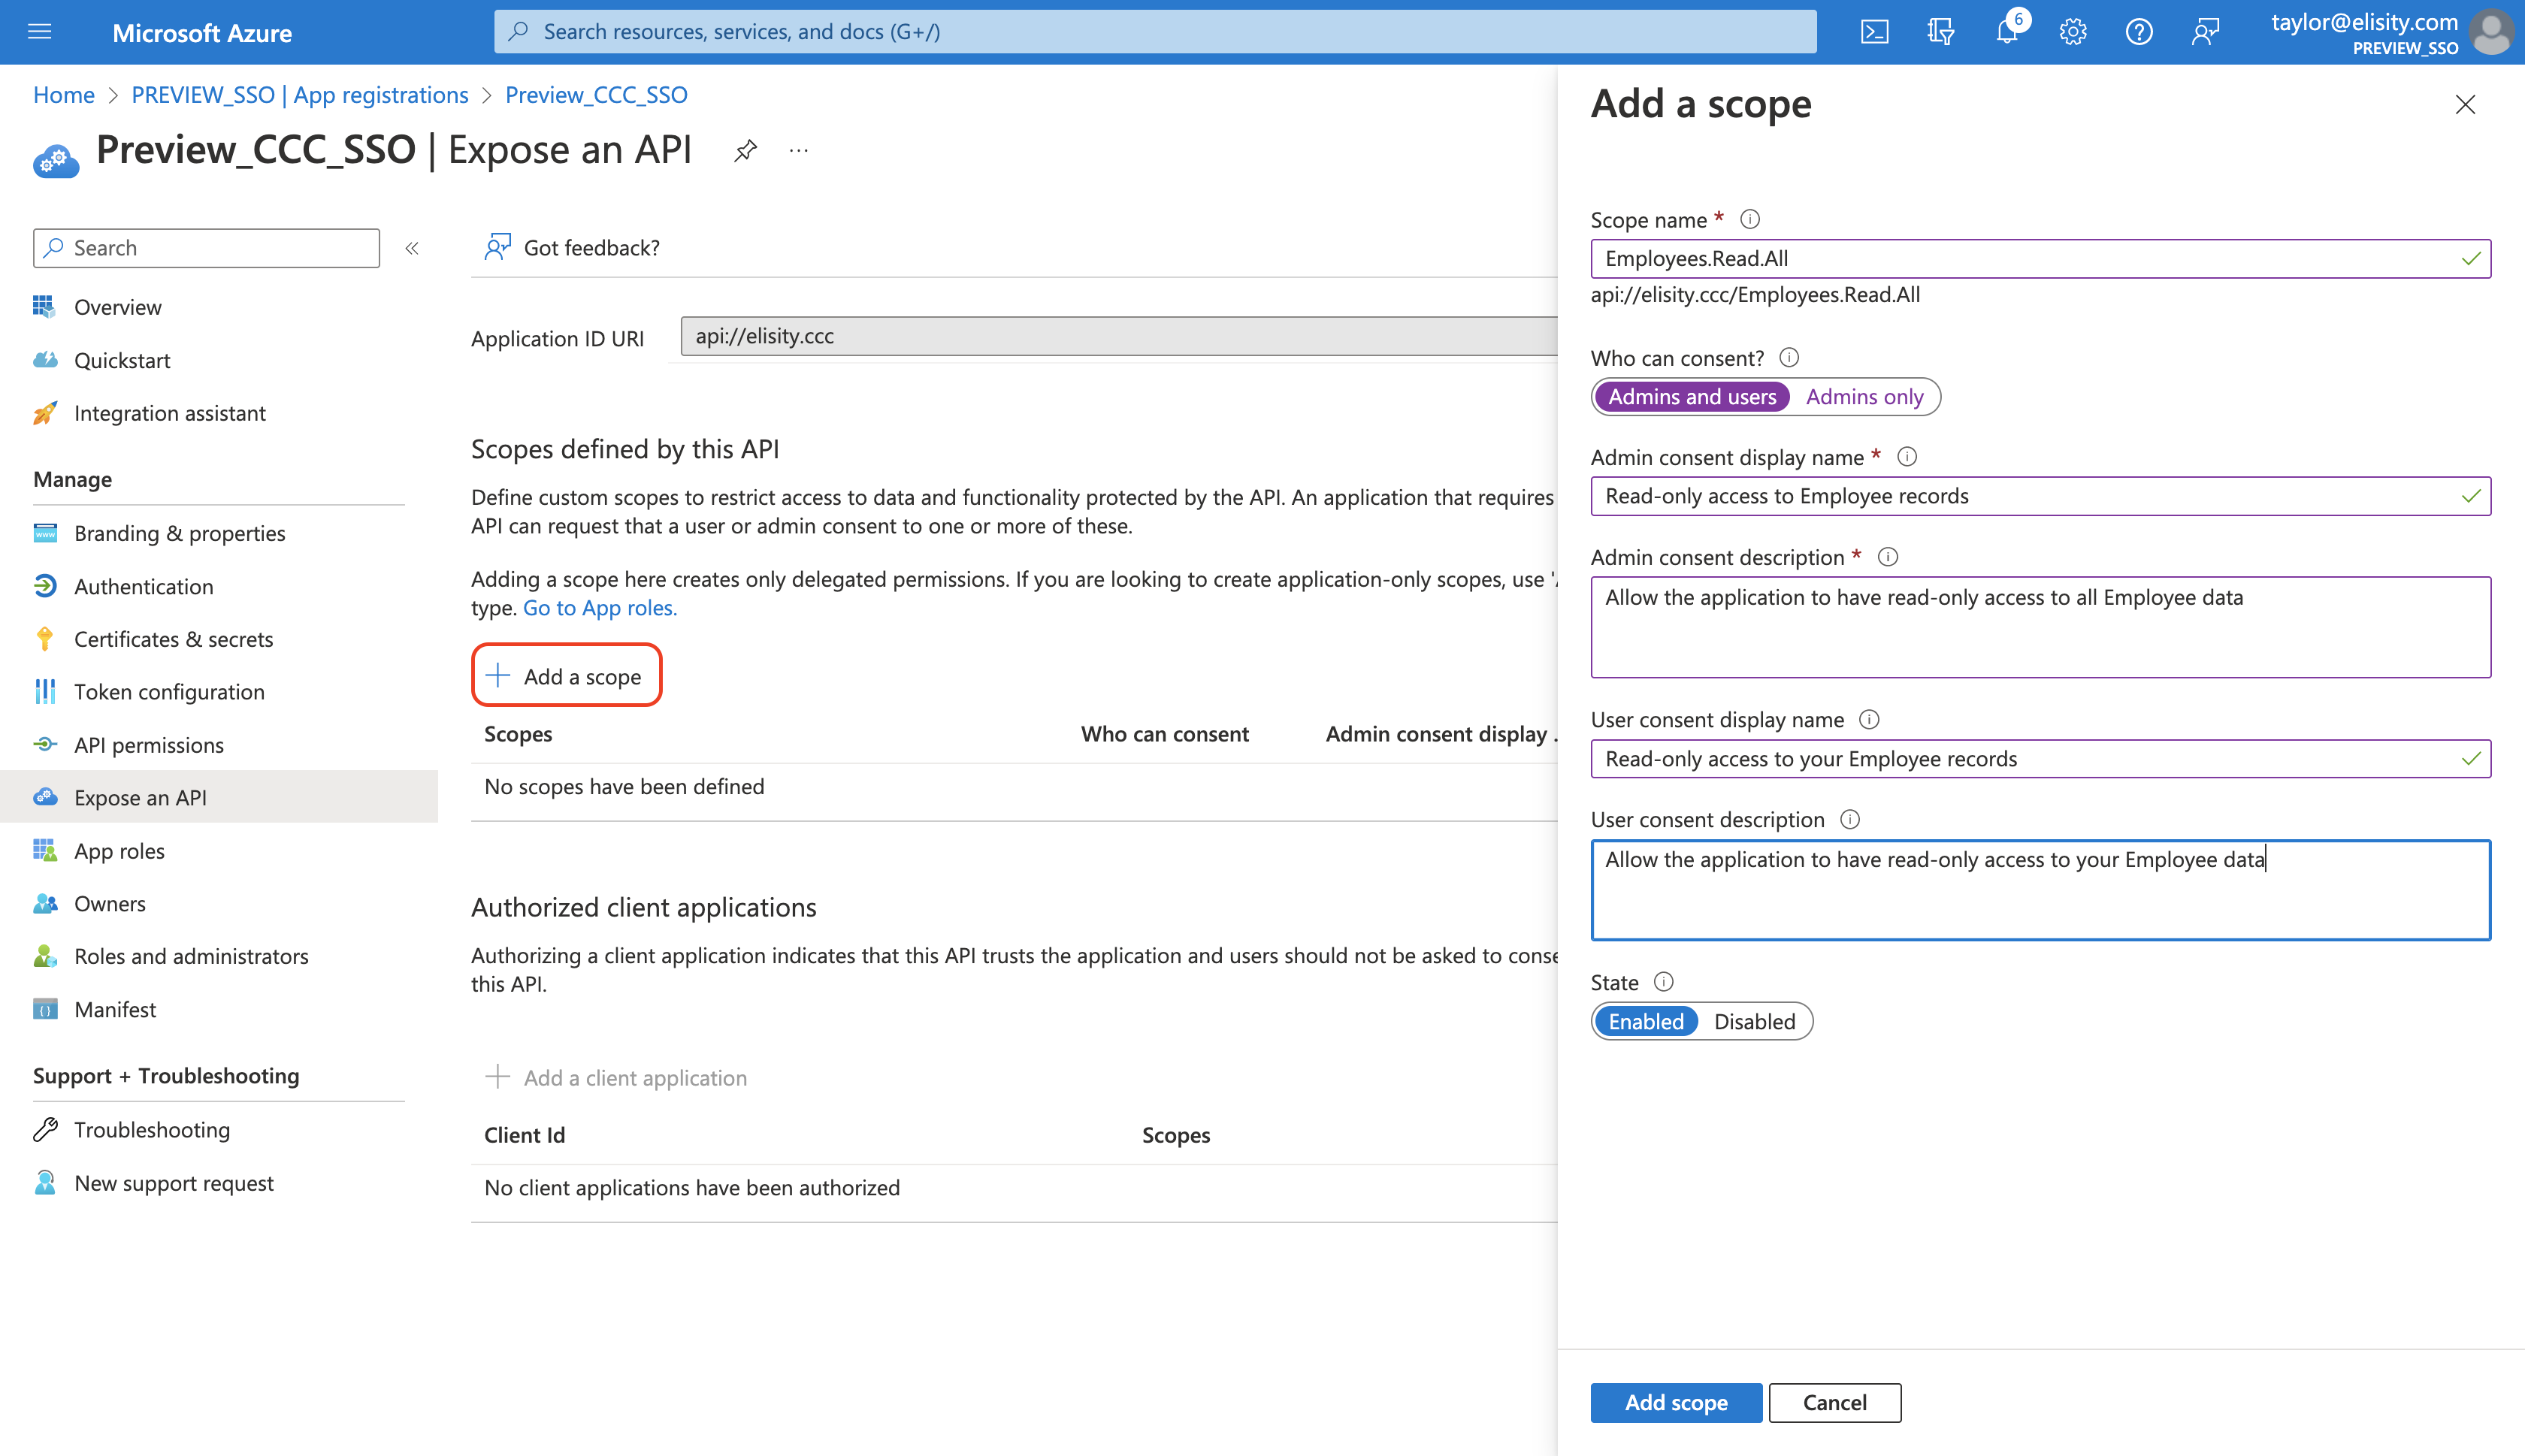Open App roles
2525x1456 pixels.
(120, 851)
